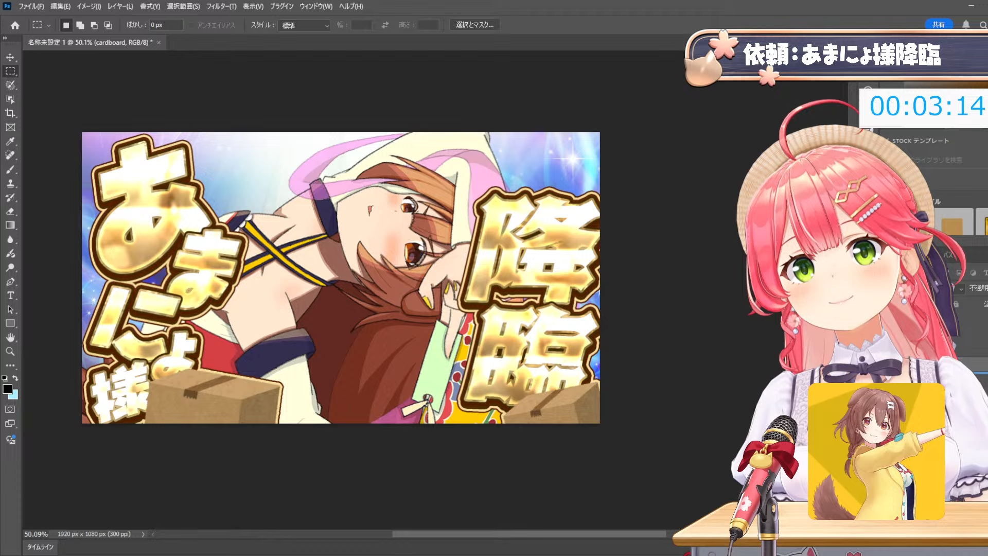Open notifications bell icon

[x=966, y=25]
